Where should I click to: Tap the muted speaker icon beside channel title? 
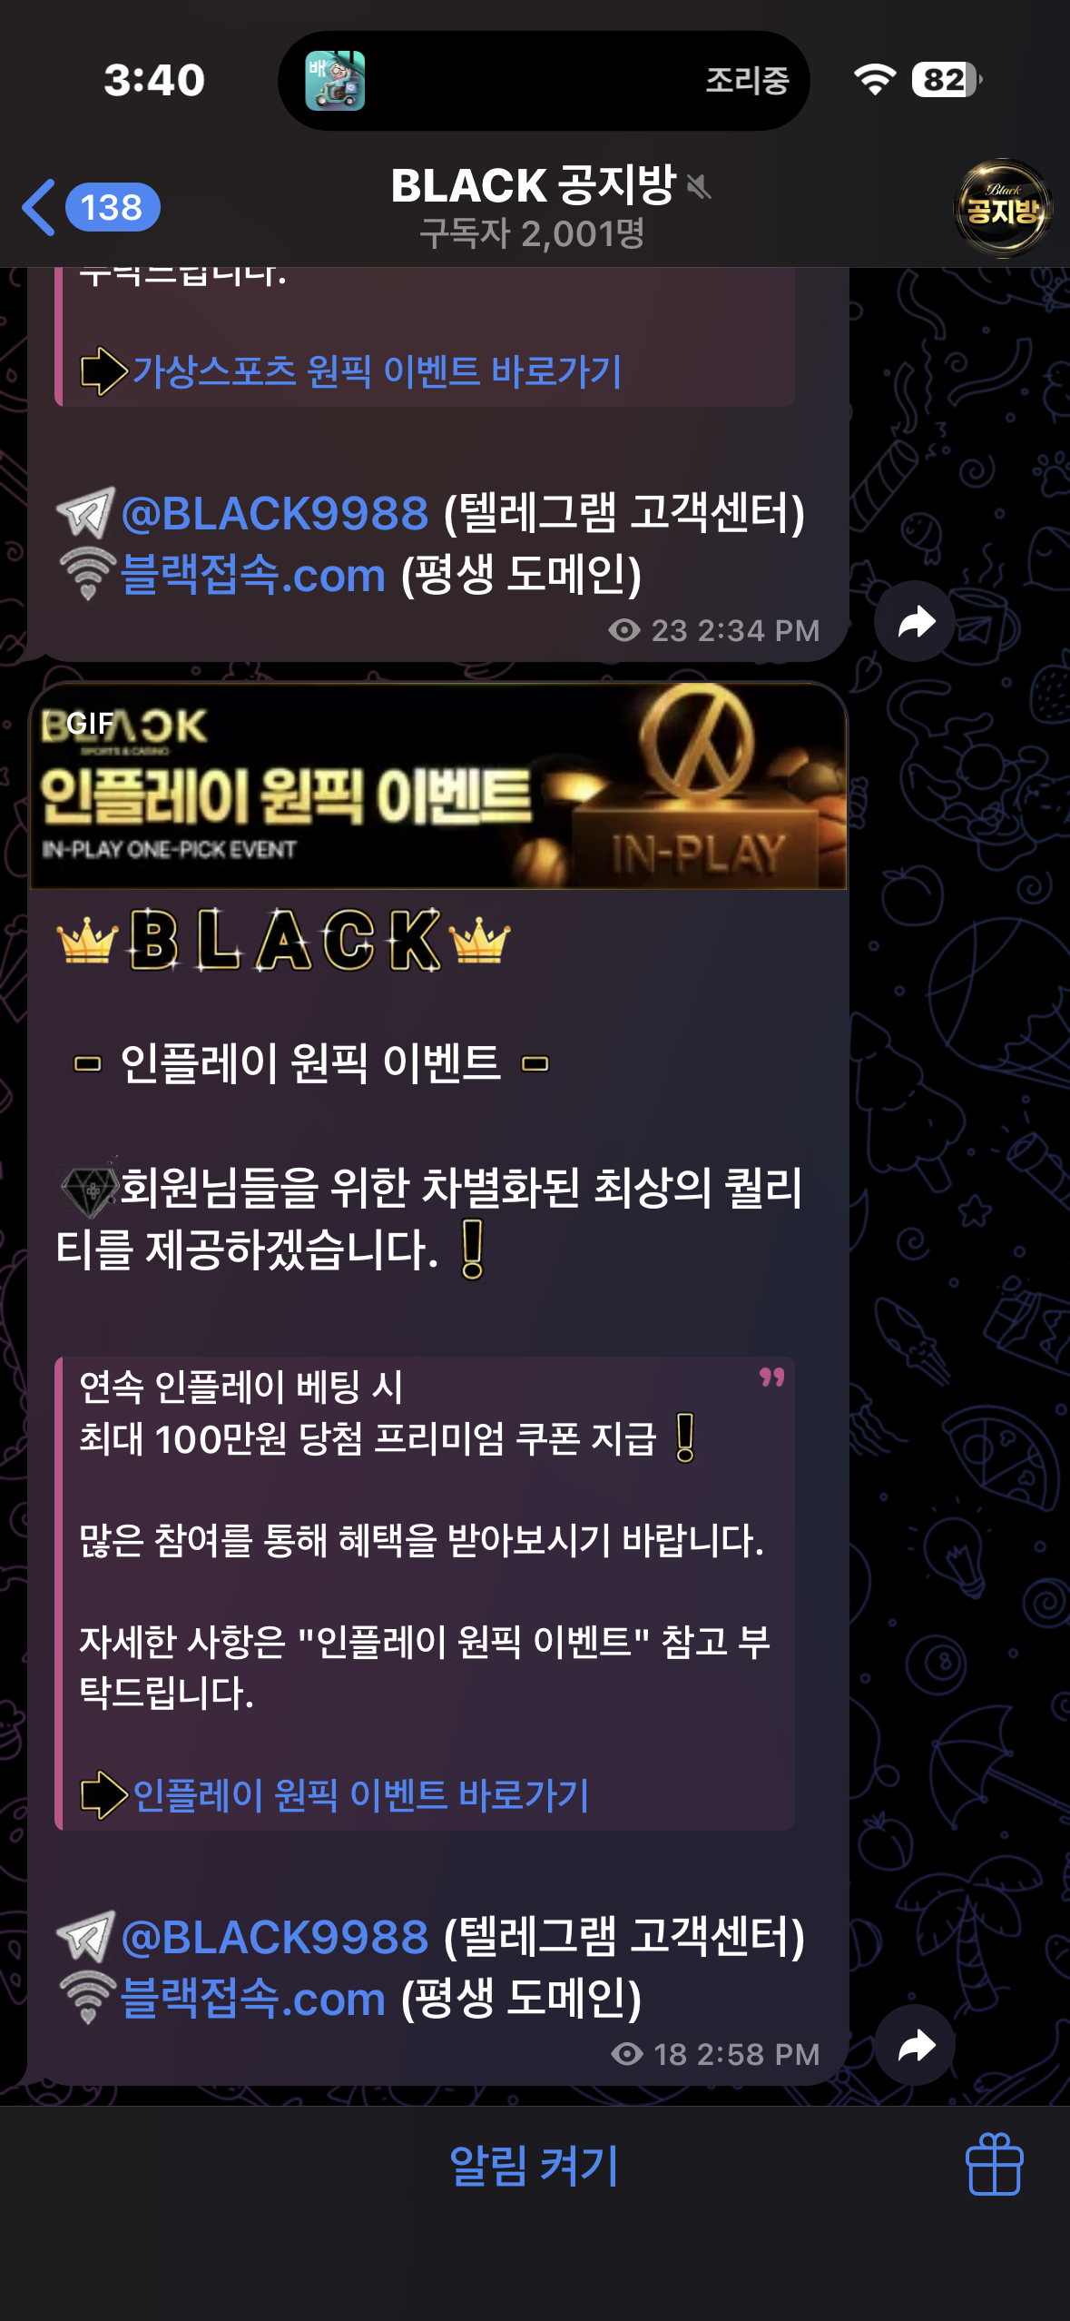click(x=698, y=187)
